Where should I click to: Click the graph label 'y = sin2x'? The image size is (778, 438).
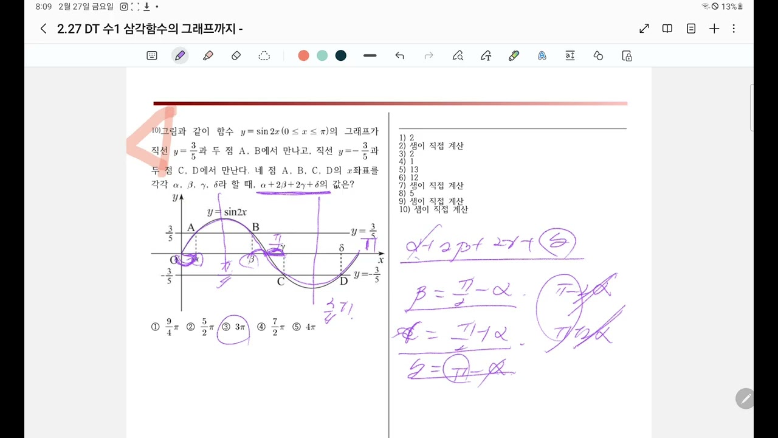click(227, 212)
